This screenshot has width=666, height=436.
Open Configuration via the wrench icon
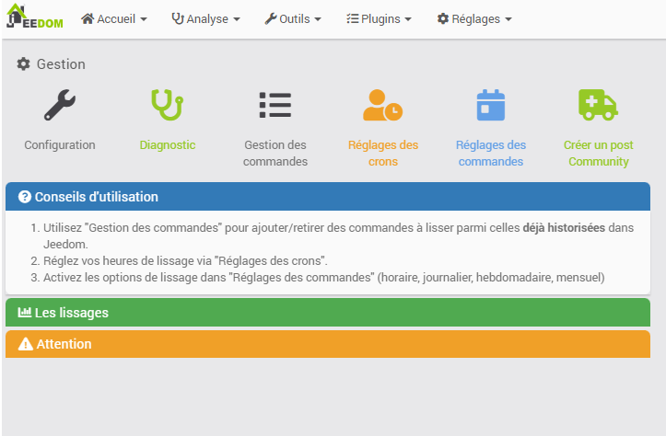[x=60, y=105]
